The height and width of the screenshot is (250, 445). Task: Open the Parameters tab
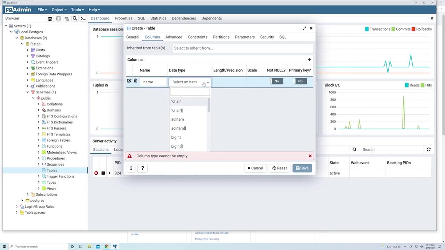pyautogui.click(x=245, y=37)
